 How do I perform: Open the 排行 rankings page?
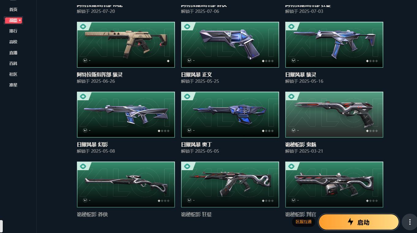click(x=13, y=31)
